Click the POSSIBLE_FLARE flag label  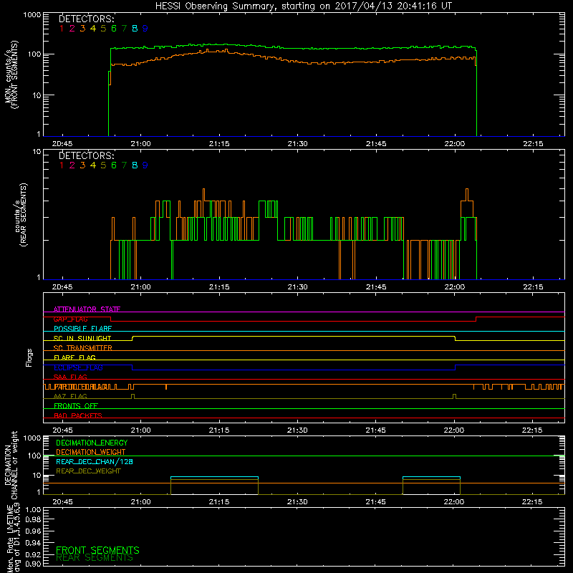point(82,329)
